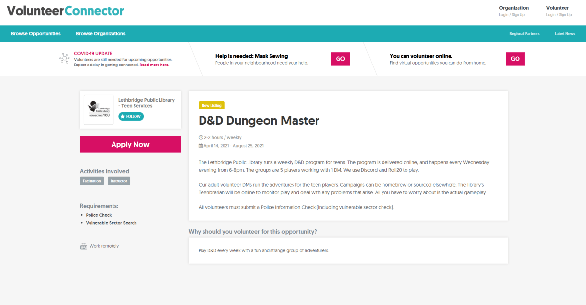This screenshot has height=305, width=586.
Task: Open Browse Opportunities
Action: click(35, 33)
